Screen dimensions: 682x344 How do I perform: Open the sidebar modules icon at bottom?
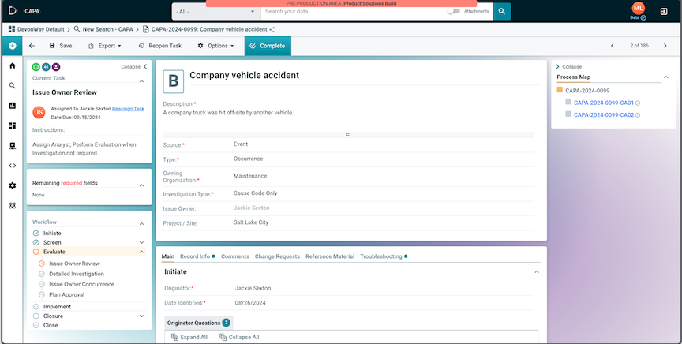pyautogui.click(x=12, y=205)
